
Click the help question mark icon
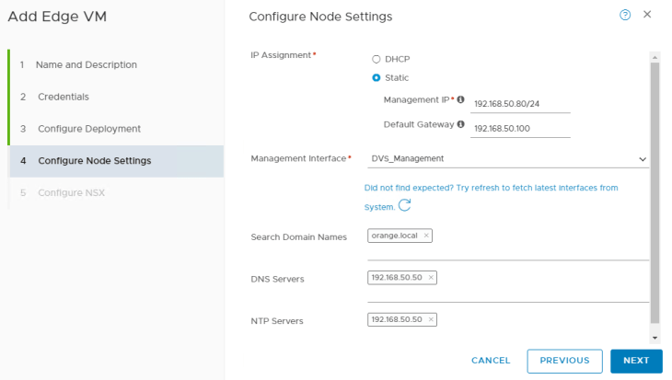626,15
